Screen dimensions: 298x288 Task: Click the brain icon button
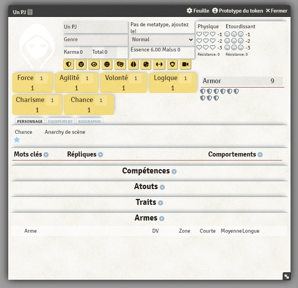133,64
